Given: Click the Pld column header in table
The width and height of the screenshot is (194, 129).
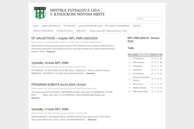Looking at the screenshot, I should pyautogui.click(x=152, y=55).
